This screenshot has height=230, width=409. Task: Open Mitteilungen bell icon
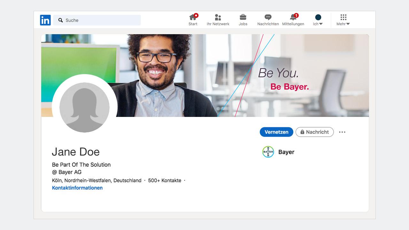293,17
